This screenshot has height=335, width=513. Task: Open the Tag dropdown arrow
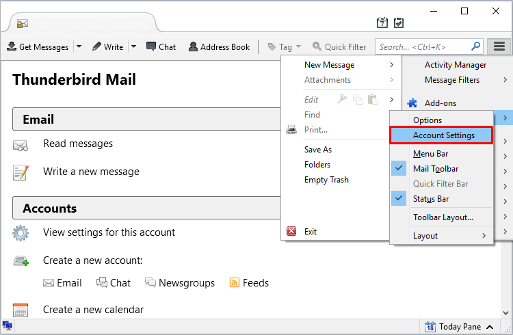coord(298,46)
